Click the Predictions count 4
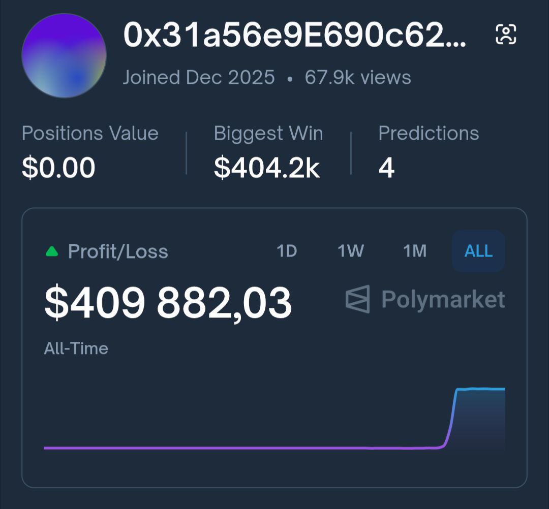 point(386,168)
